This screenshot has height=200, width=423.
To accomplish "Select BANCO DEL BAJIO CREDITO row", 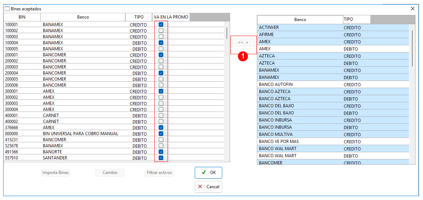I will [333, 106].
